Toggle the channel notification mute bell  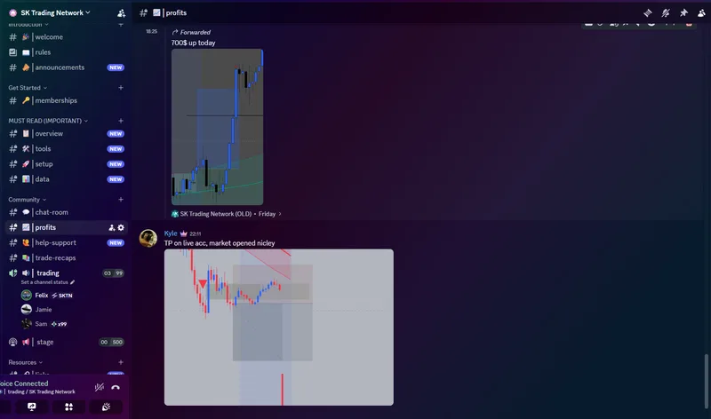click(x=665, y=12)
